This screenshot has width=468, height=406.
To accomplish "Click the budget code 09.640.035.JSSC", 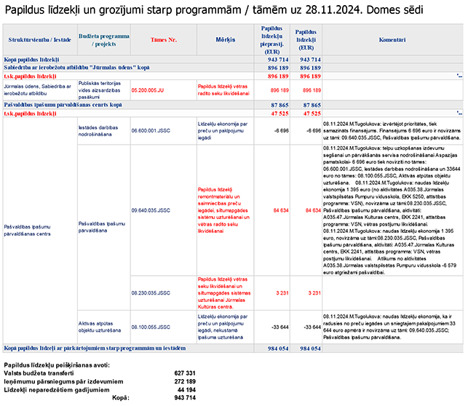I will 151,210.
